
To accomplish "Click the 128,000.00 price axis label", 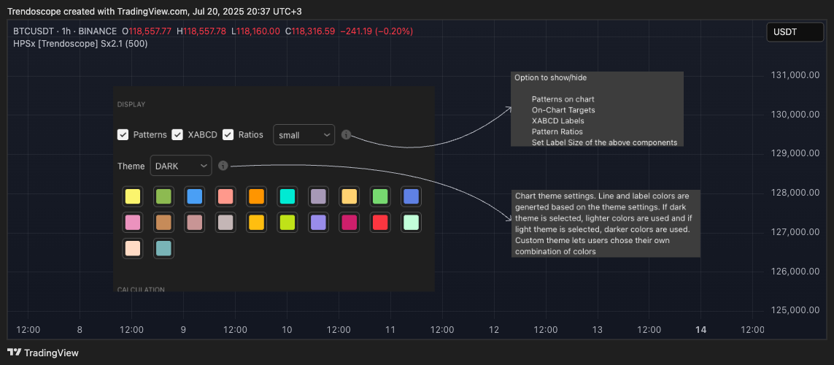I will click(x=795, y=193).
